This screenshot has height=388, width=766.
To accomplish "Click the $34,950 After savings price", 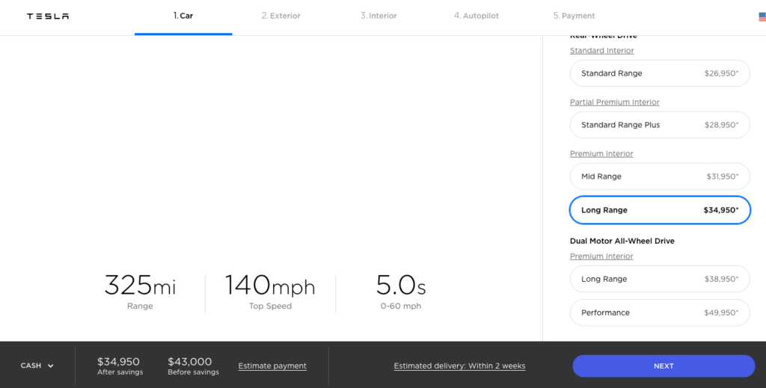I will [x=120, y=366].
